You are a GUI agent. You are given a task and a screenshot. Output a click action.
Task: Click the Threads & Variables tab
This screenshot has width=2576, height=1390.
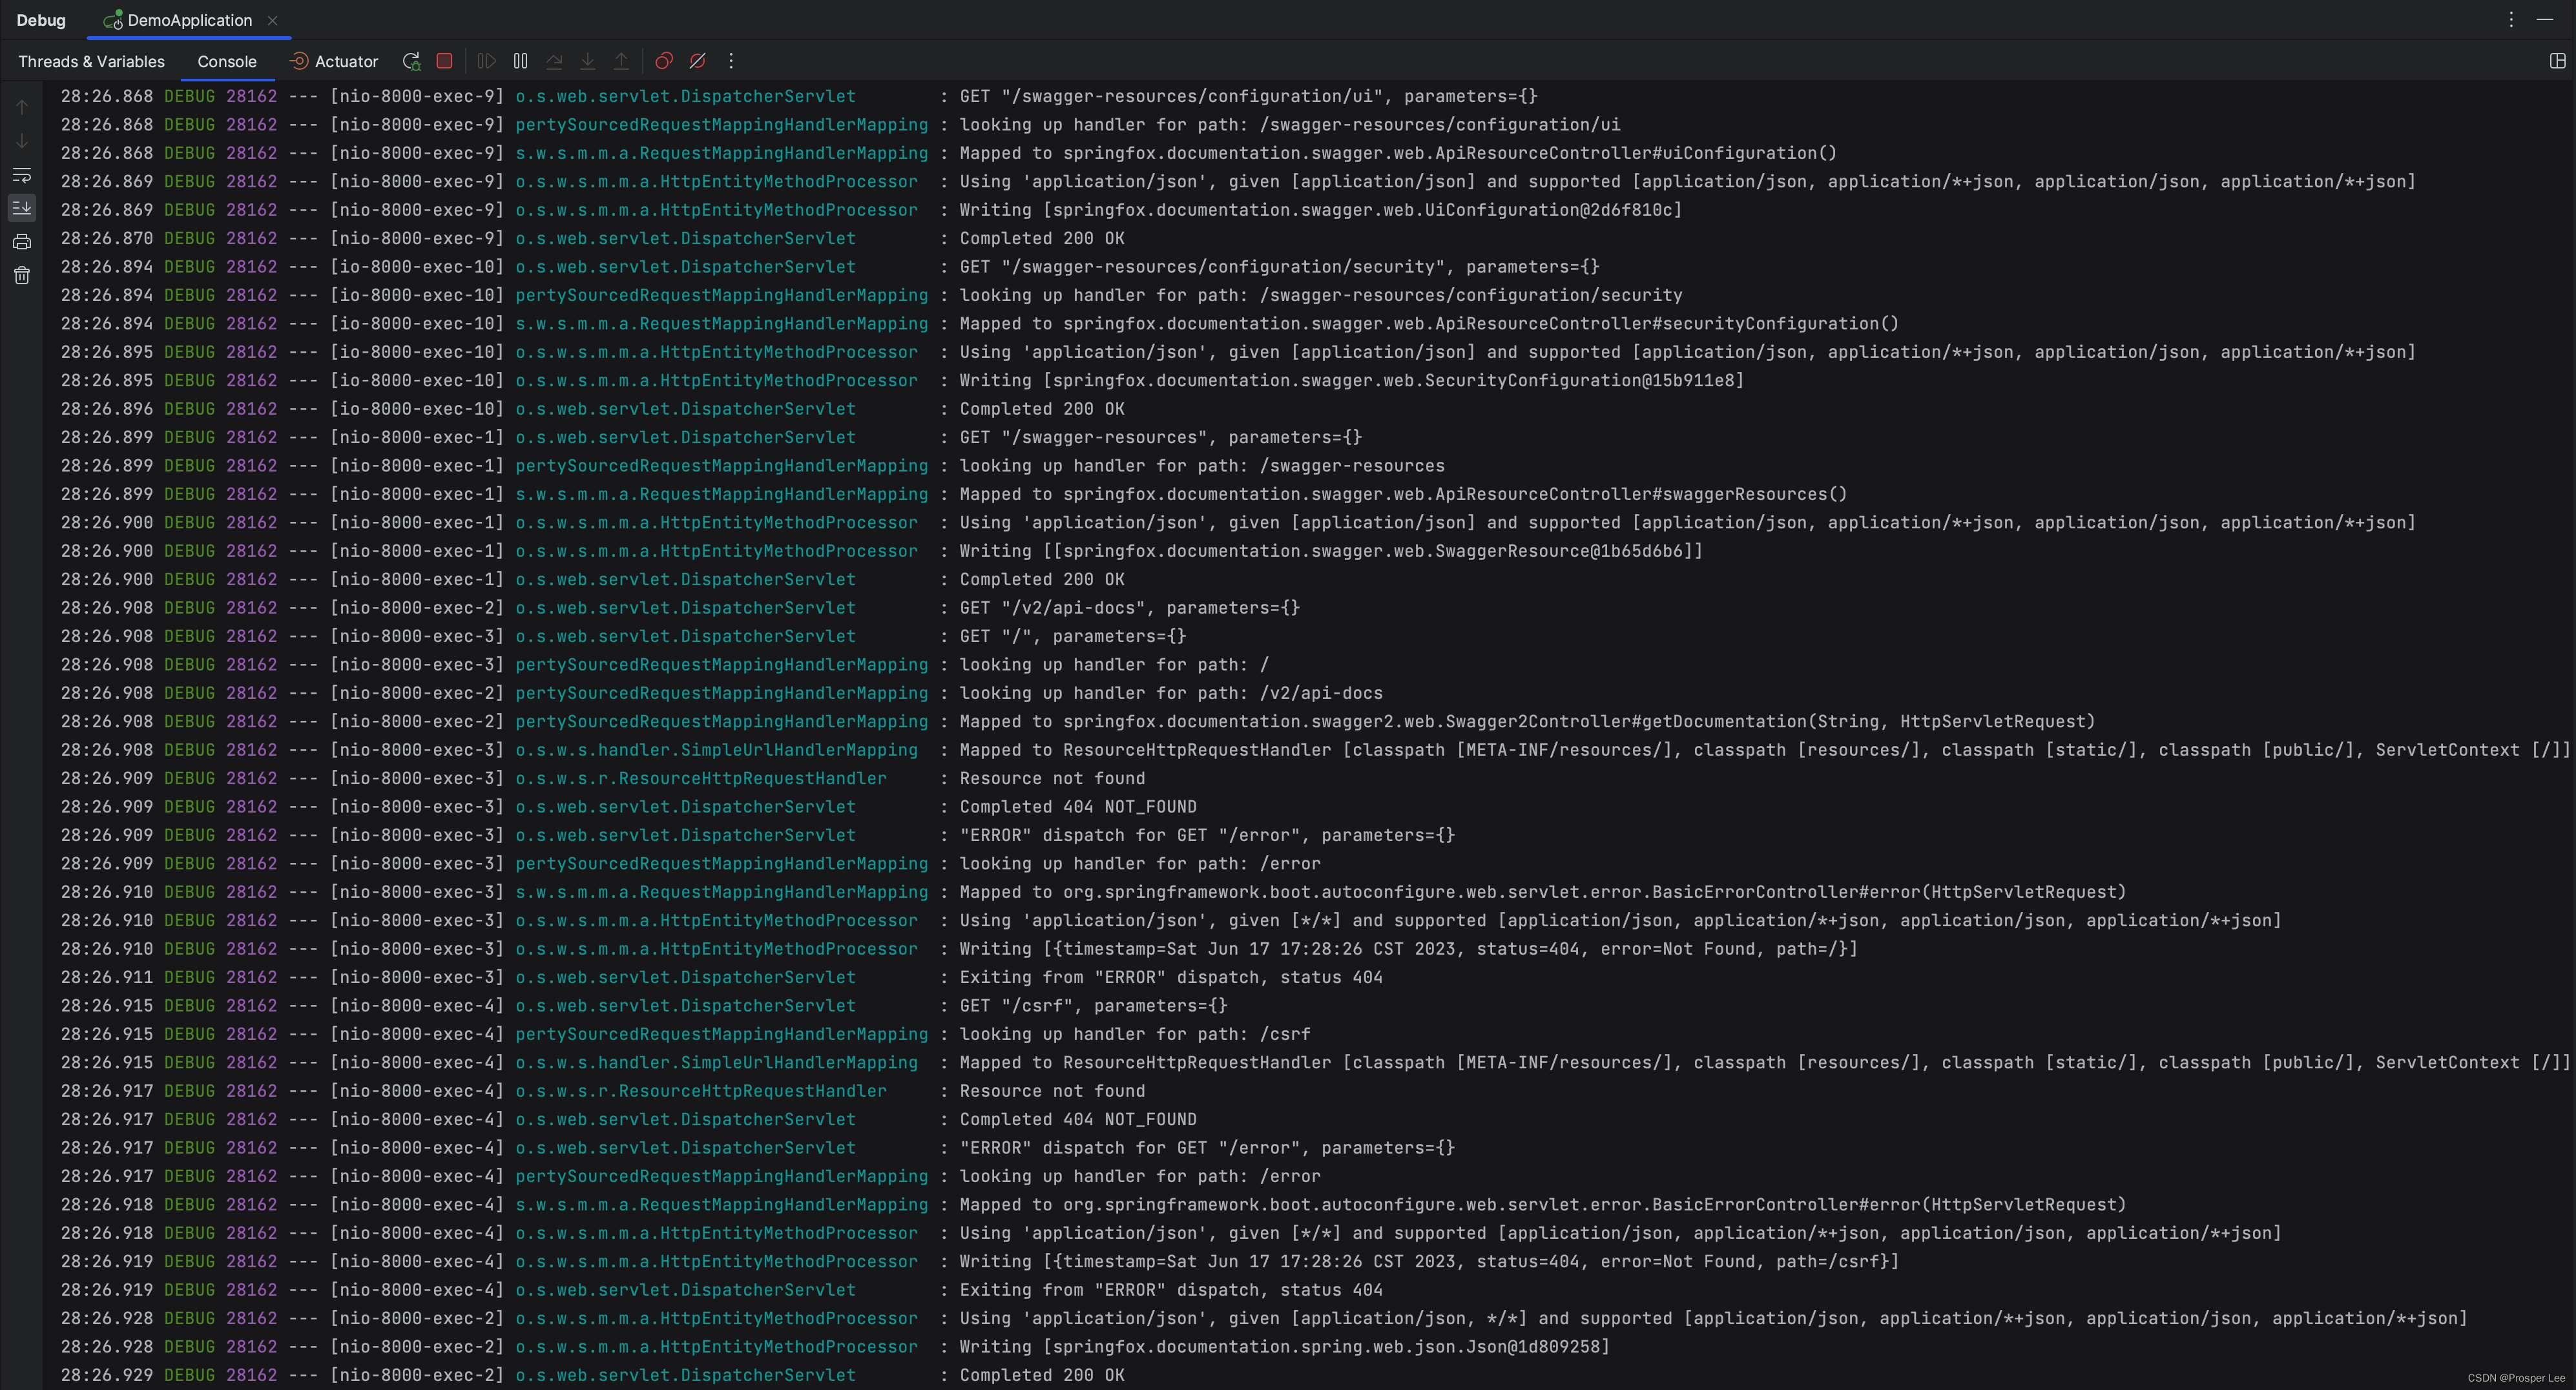tap(90, 61)
